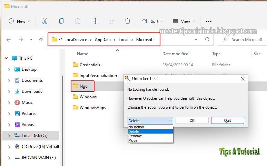
Task: Collapse the This PC tree node
Action: (7, 58)
